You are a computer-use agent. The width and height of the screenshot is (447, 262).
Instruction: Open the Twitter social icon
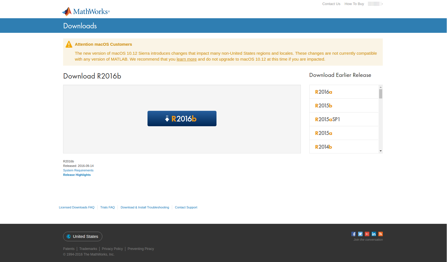360,234
